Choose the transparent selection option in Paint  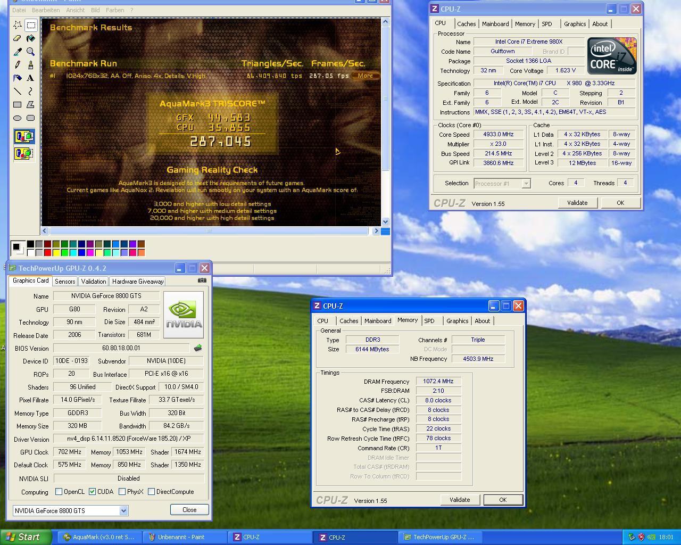tap(24, 154)
